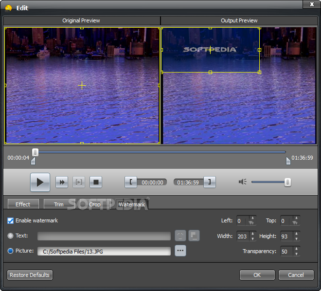Click the crop bottom-center handle in Original Preview
The image size is (321, 291).
(x=82, y=143)
